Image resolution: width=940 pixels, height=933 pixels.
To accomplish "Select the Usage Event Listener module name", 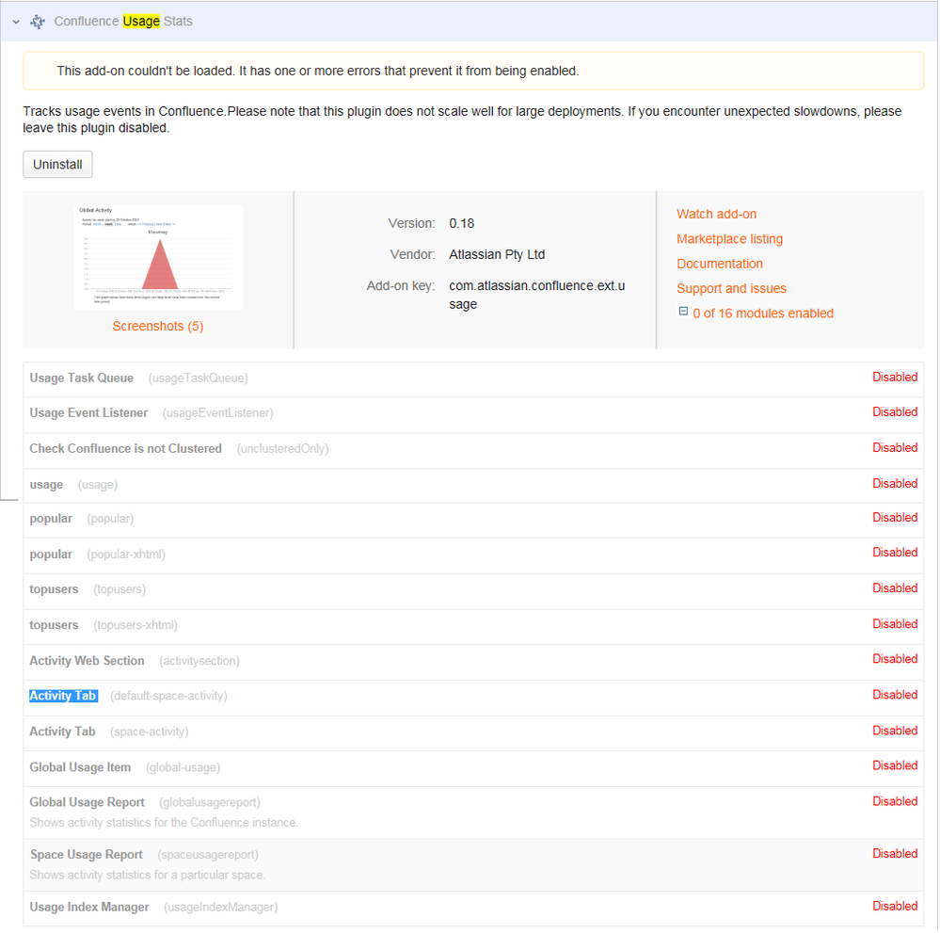I will point(88,412).
